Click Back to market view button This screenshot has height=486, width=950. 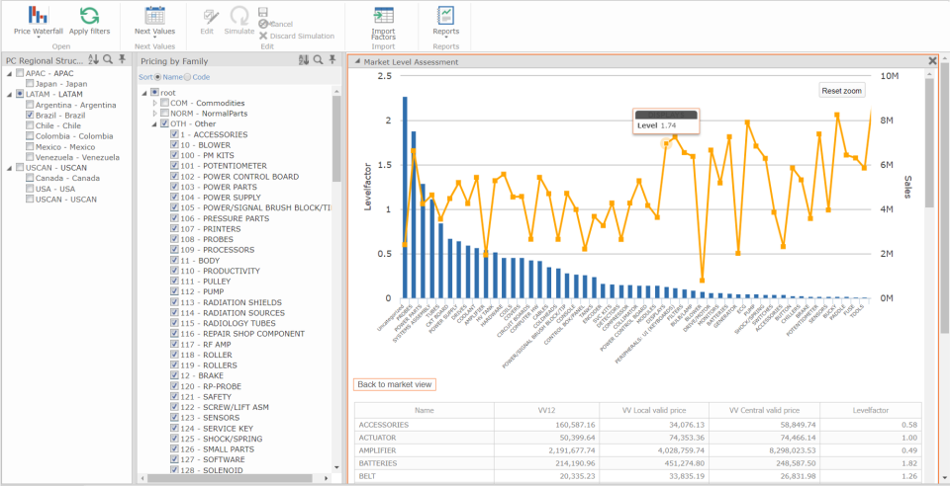pyautogui.click(x=395, y=384)
